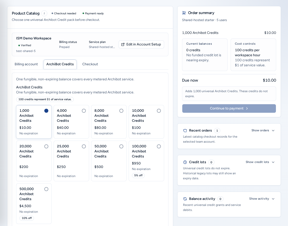Click the 1,000 Archibot Credits summary line
The height and width of the screenshot is (226, 288).
229,33
